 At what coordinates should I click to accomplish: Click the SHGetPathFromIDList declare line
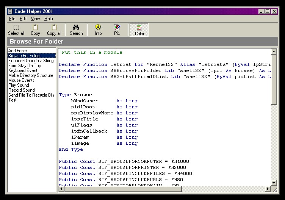[165, 77]
